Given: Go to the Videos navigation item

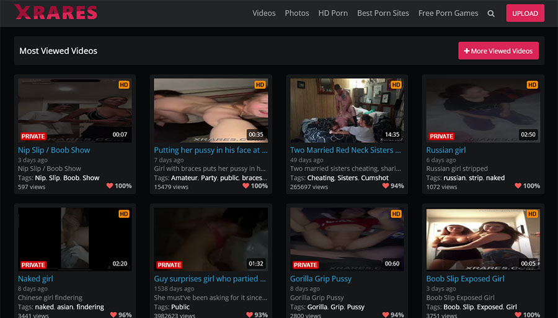Looking at the screenshot, I should click(x=263, y=13).
